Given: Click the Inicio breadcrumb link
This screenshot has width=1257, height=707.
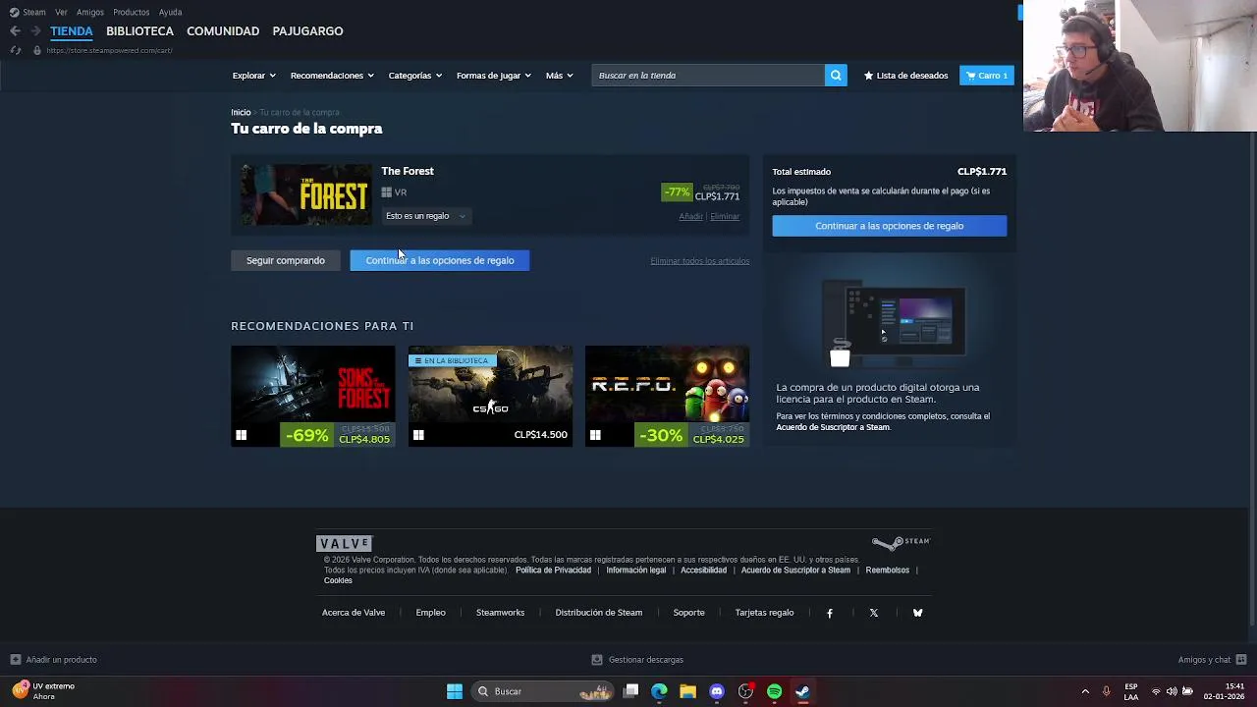Looking at the screenshot, I should (241, 112).
